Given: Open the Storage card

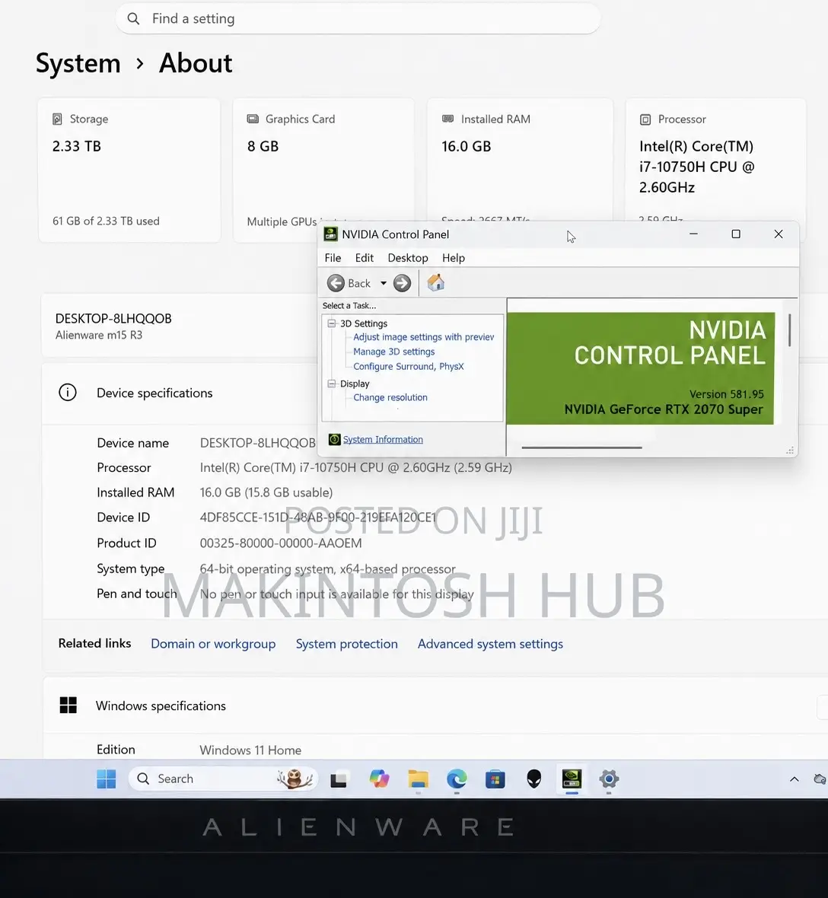Looking at the screenshot, I should (x=129, y=170).
